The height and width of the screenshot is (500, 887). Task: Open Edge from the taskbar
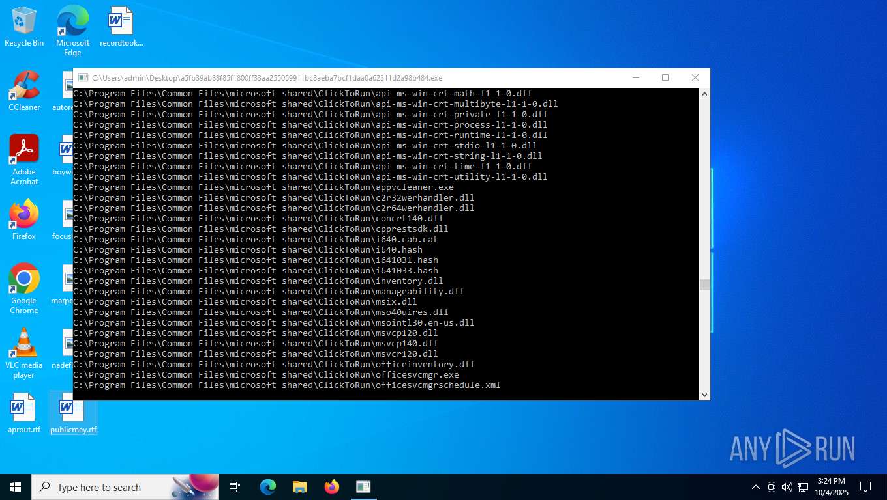pos(268,487)
